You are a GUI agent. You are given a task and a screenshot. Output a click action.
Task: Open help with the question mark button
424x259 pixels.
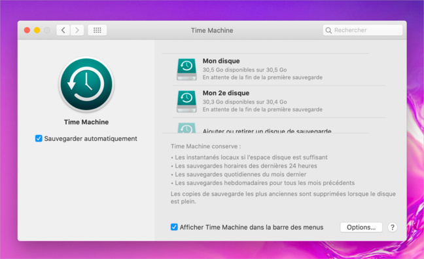click(x=393, y=228)
